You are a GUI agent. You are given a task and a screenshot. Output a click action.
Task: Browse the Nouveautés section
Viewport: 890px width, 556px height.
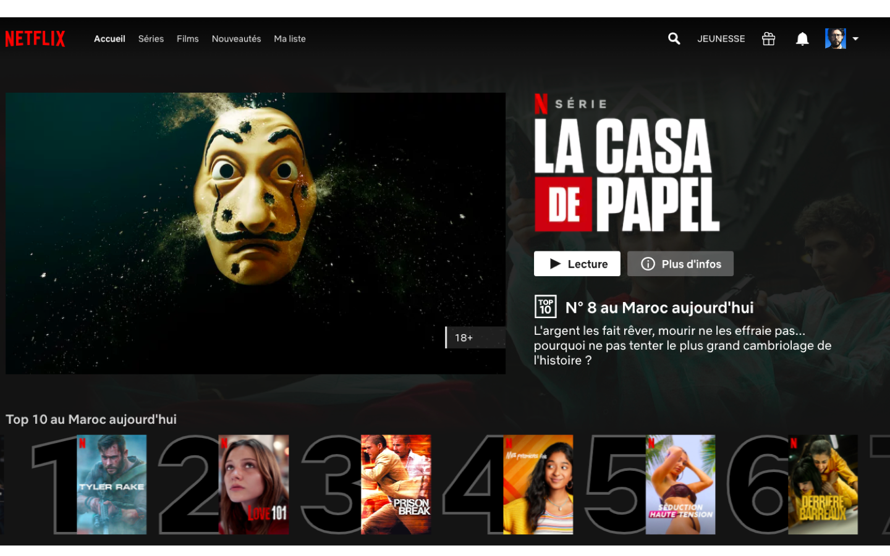click(236, 39)
